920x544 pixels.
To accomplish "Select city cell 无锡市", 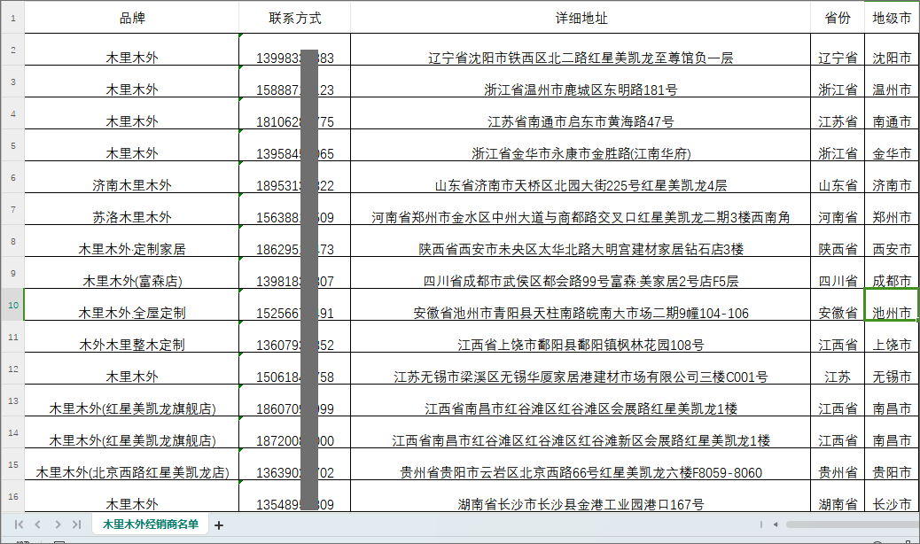I will [892, 369].
